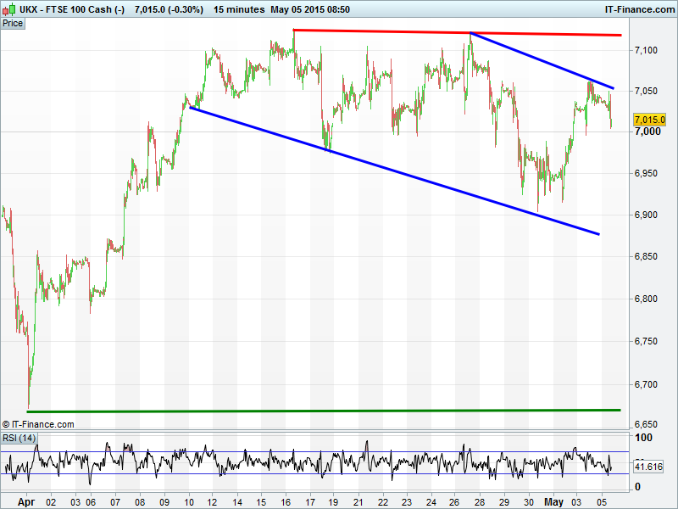Click the 16 date axis label
This screenshot has width=678, height=509.
click(286, 502)
